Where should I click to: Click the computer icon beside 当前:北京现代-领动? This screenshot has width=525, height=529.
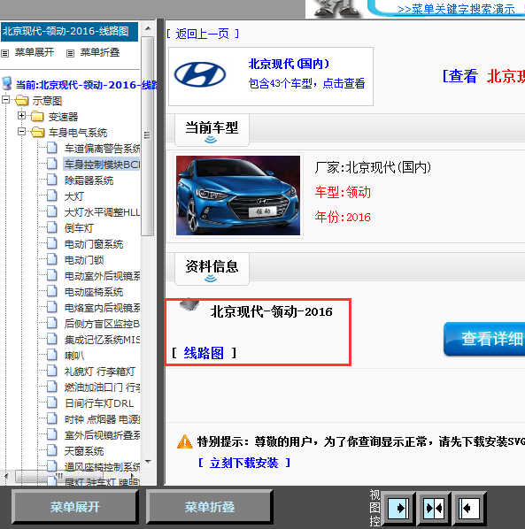click(7, 83)
